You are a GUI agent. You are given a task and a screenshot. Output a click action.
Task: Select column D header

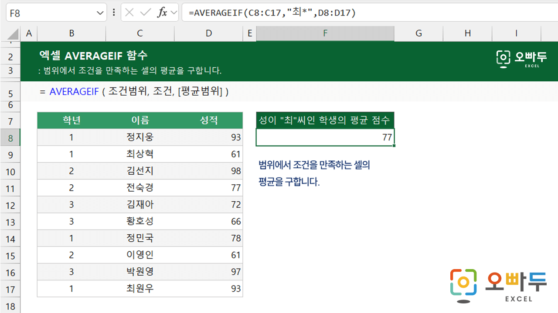pyautogui.click(x=209, y=33)
